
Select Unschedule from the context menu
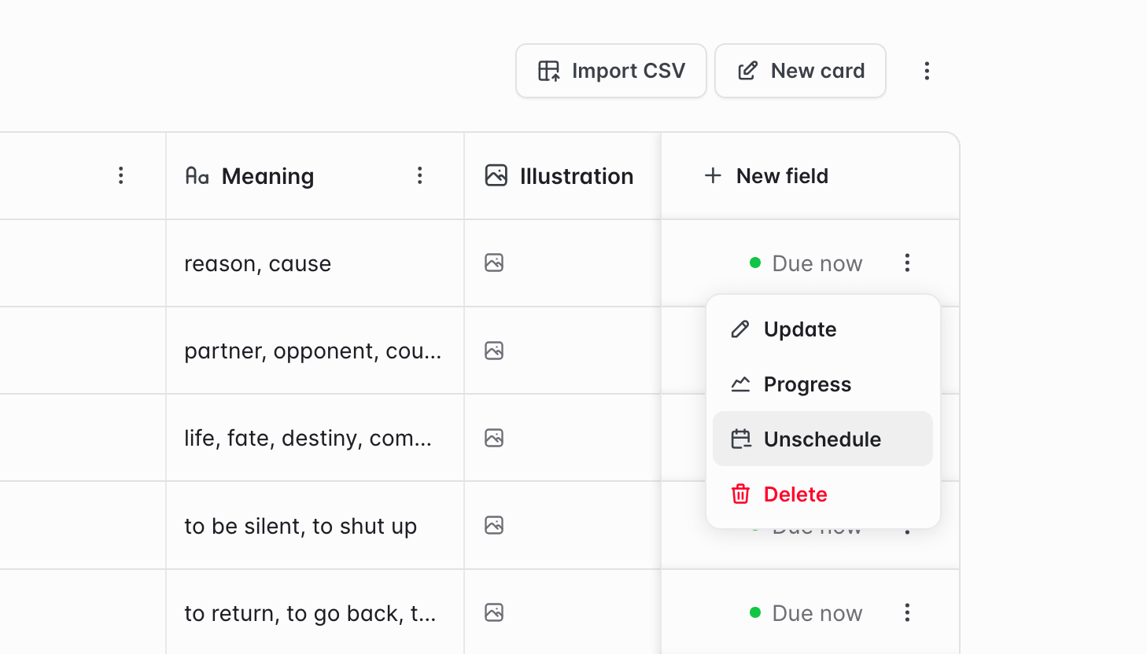pos(823,439)
